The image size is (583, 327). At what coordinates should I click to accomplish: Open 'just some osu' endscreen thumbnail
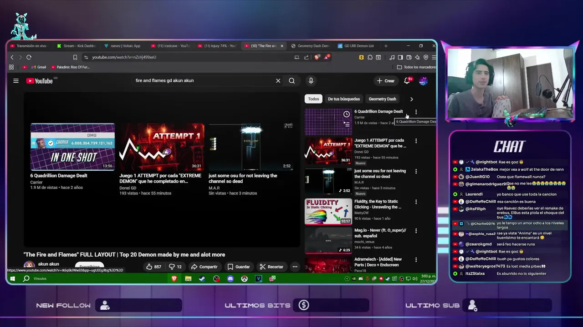(x=251, y=147)
